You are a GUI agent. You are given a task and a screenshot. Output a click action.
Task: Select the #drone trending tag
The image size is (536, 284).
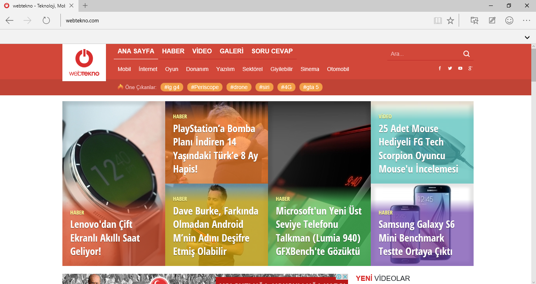pyautogui.click(x=239, y=87)
